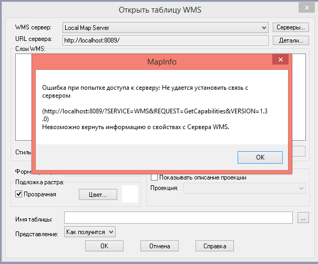Browse for table name with ... button
The image size is (318, 264).
tap(303, 218)
